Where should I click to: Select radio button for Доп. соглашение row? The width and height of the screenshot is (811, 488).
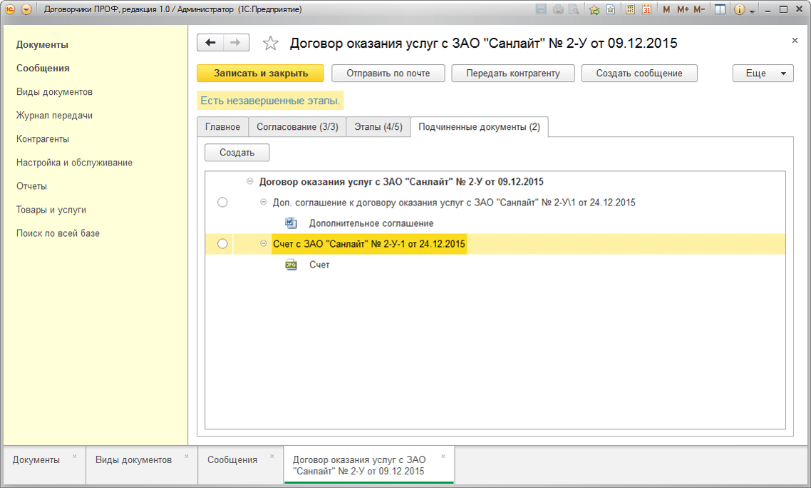[x=222, y=203]
